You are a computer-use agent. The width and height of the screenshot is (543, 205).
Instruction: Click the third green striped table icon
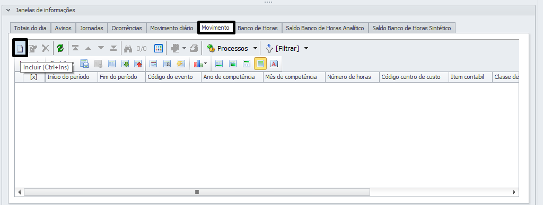[x=247, y=64]
